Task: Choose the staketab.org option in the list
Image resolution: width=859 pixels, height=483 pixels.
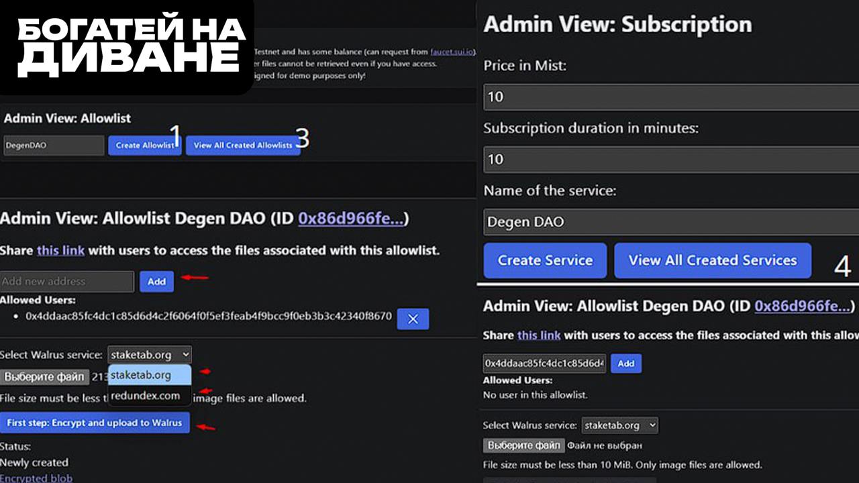Action: pyautogui.click(x=150, y=375)
